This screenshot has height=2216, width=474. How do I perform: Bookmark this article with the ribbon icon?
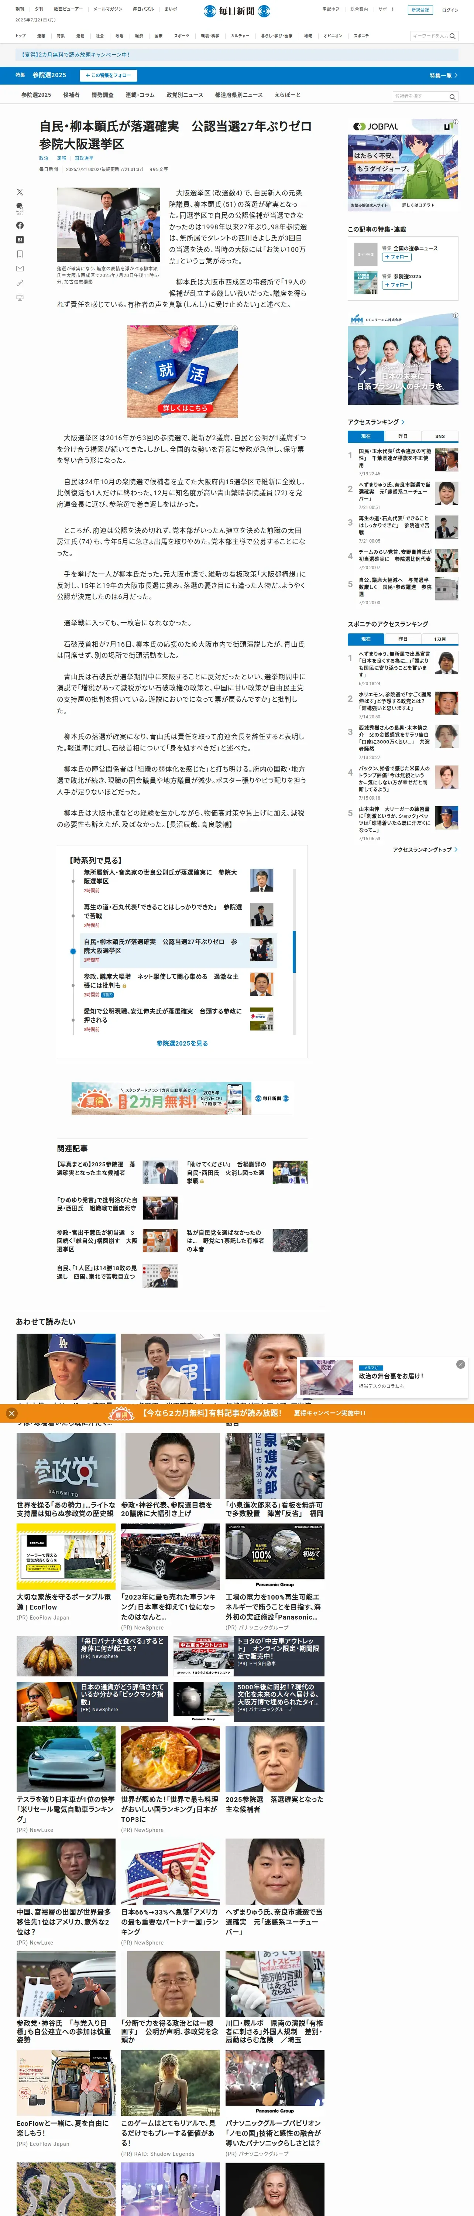click(x=20, y=254)
